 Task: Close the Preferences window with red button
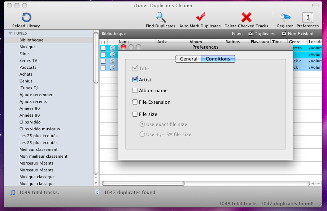coord(123,47)
